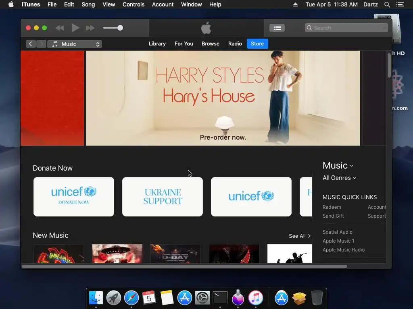The image size is (413, 309).
Task: Open the neon Unlimited album cover
Action: point(58,254)
